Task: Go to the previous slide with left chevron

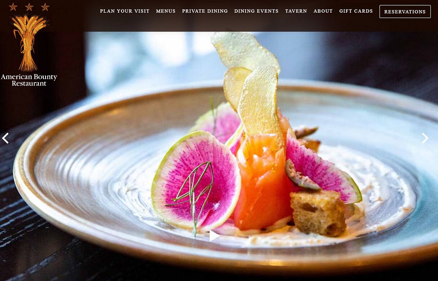Action: click(x=5, y=138)
